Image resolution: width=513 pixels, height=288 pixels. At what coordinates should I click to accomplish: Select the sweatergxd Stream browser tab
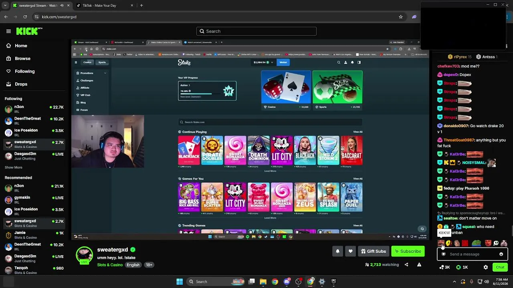click(x=38, y=6)
